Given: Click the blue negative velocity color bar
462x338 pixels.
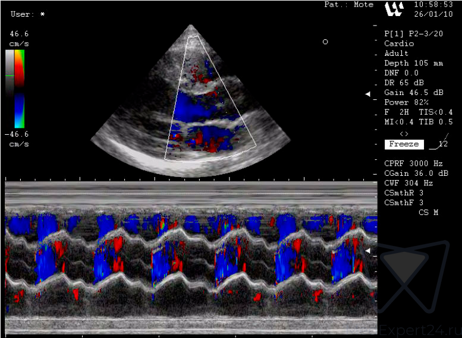Looking at the screenshot, I should tap(20, 112).
